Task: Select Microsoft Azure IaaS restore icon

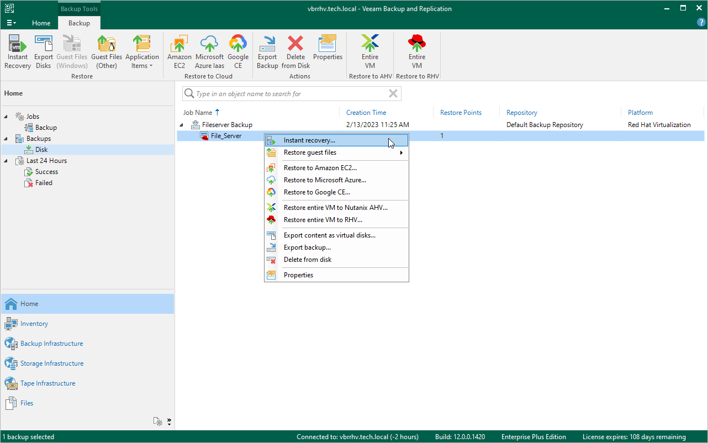Action: click(209, 52)
